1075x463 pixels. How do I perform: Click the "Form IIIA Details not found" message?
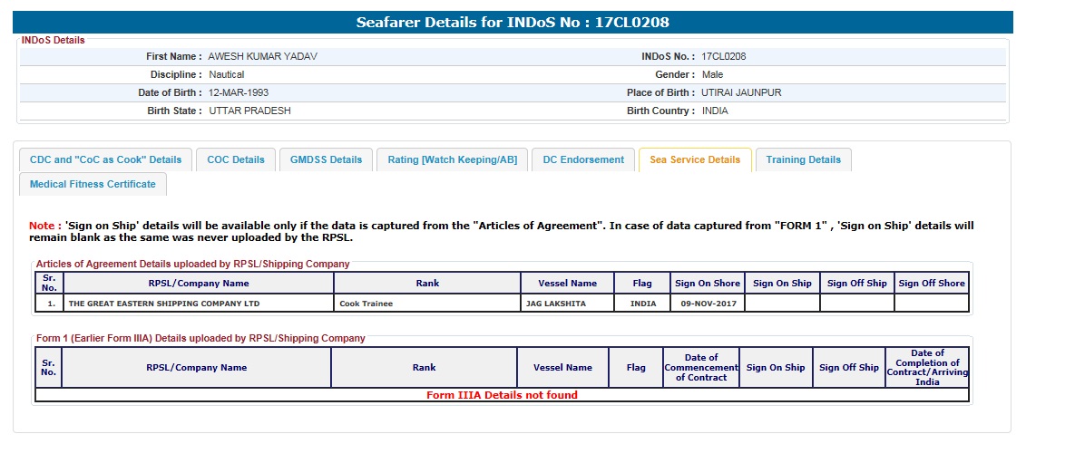coord(502,395)
